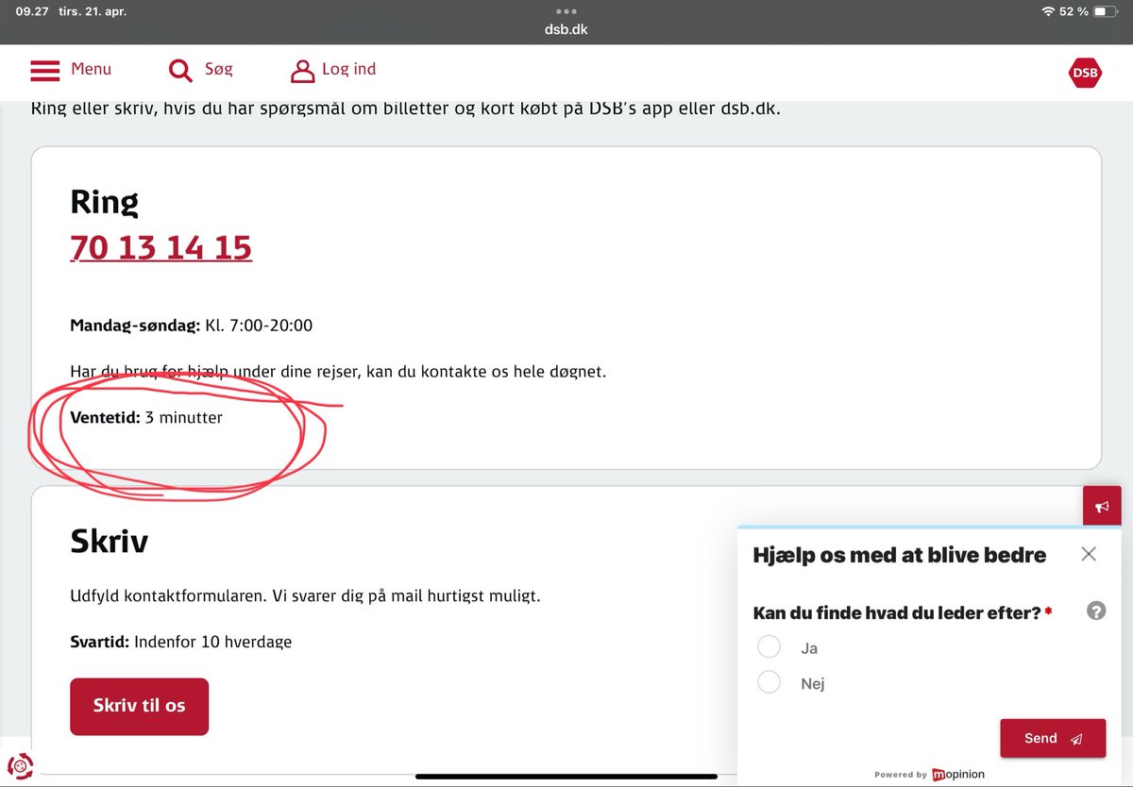
Task: Click the Søg label
Action: 218,69
